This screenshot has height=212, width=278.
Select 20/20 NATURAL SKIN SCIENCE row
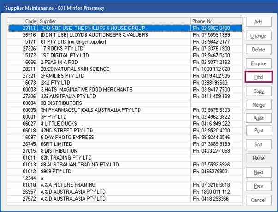125,69
